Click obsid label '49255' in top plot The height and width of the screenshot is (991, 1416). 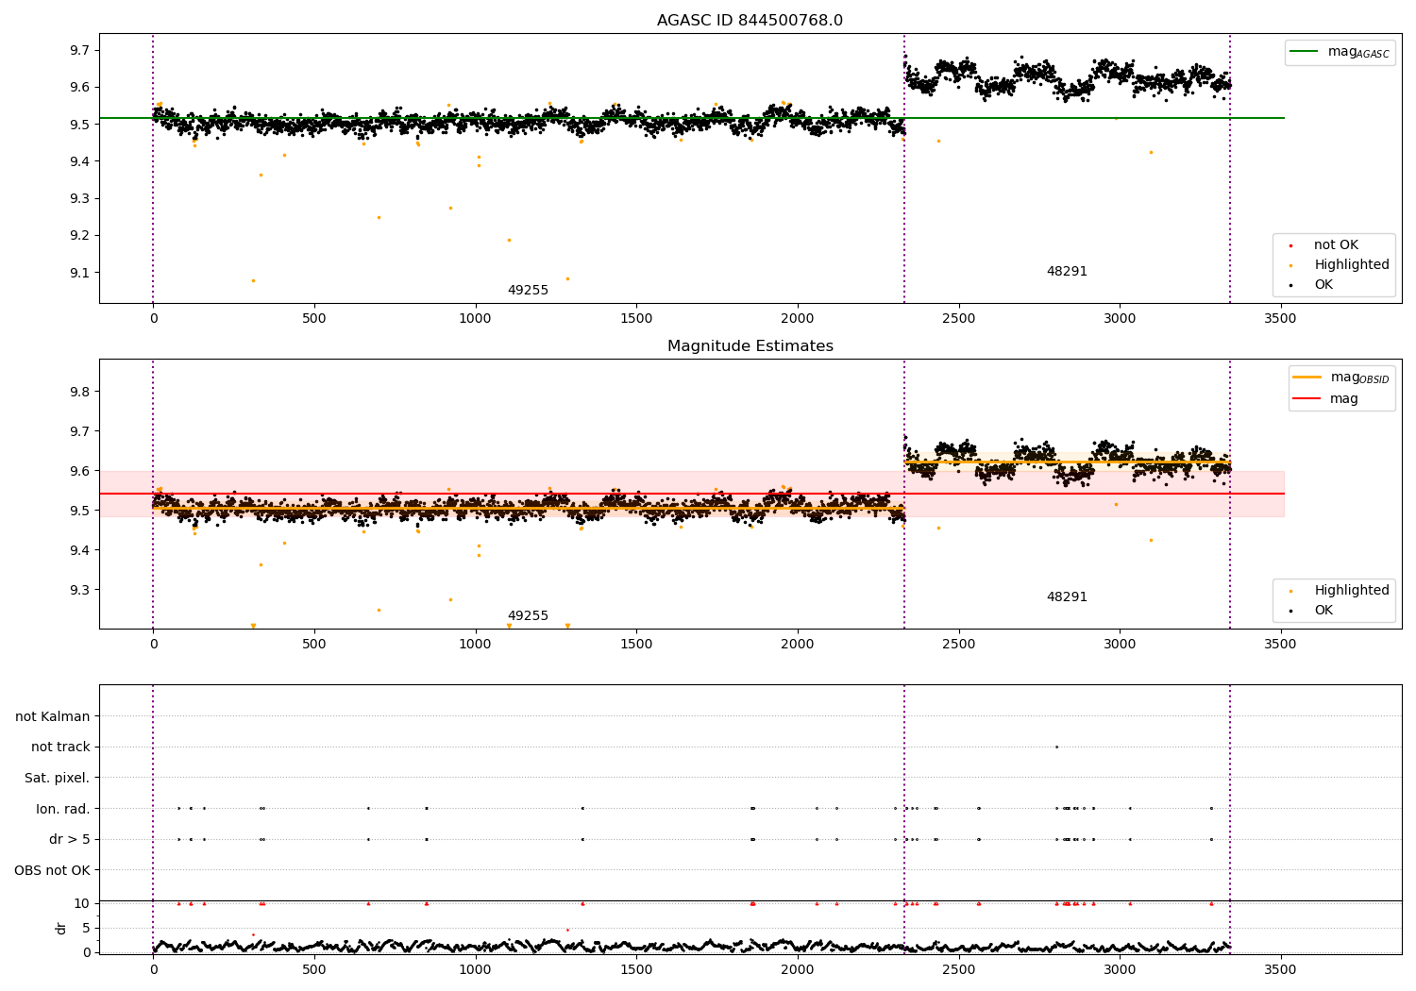[528, 291]
